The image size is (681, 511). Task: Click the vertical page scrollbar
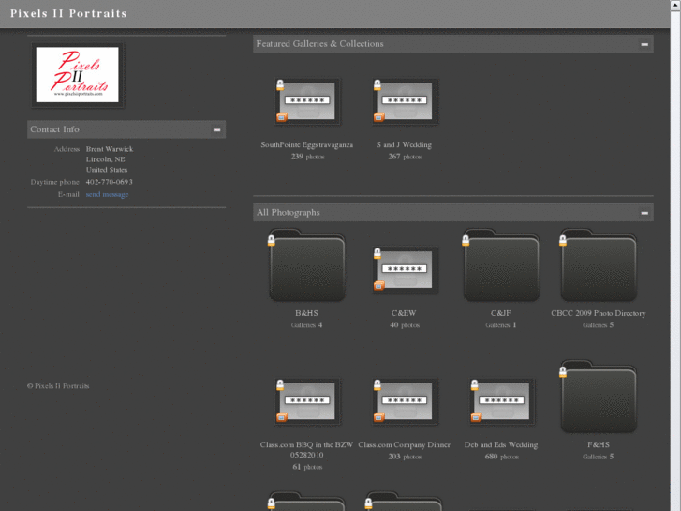(675, 256)
